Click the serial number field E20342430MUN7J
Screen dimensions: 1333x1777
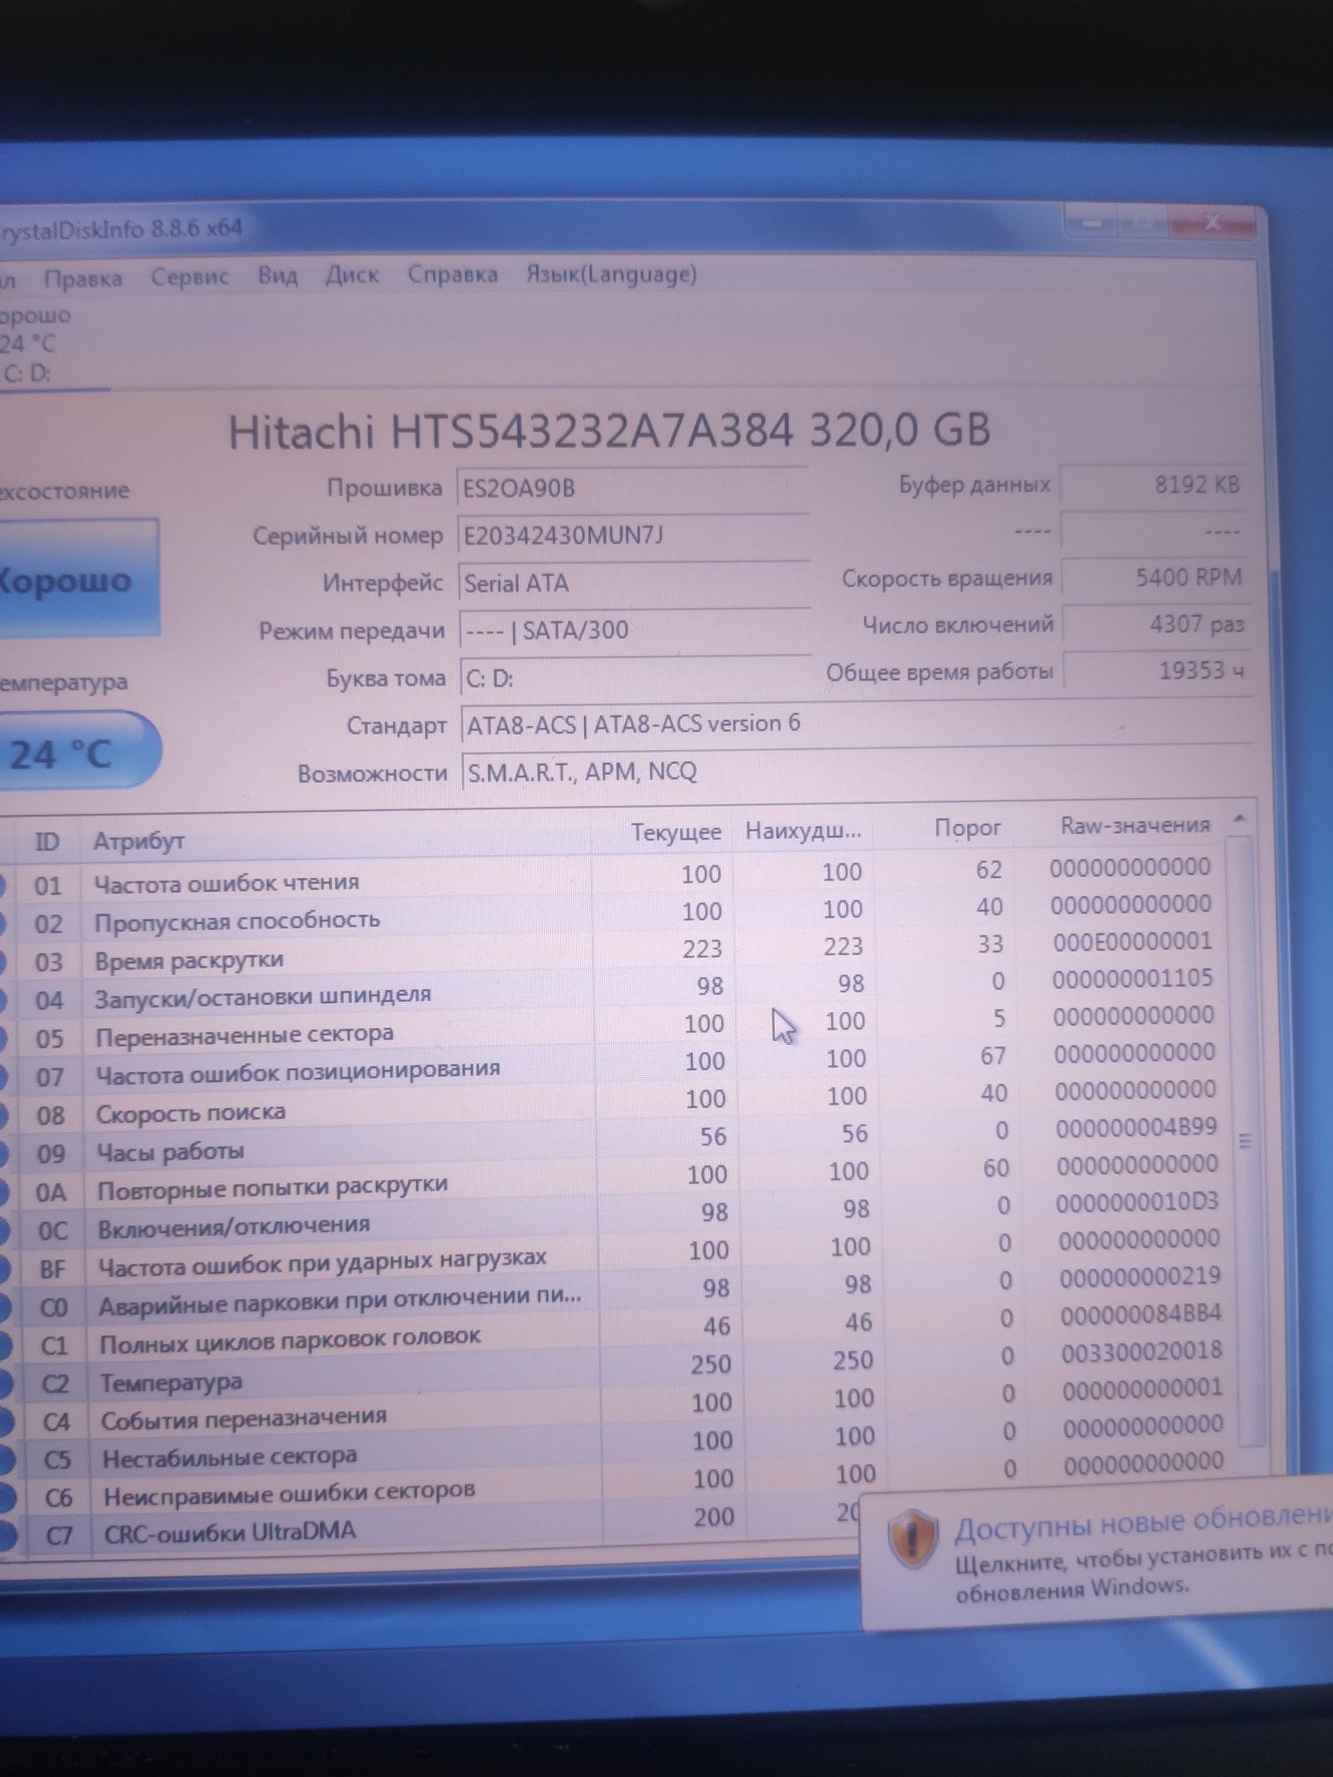pyautogui.click(x=634, y=536)
